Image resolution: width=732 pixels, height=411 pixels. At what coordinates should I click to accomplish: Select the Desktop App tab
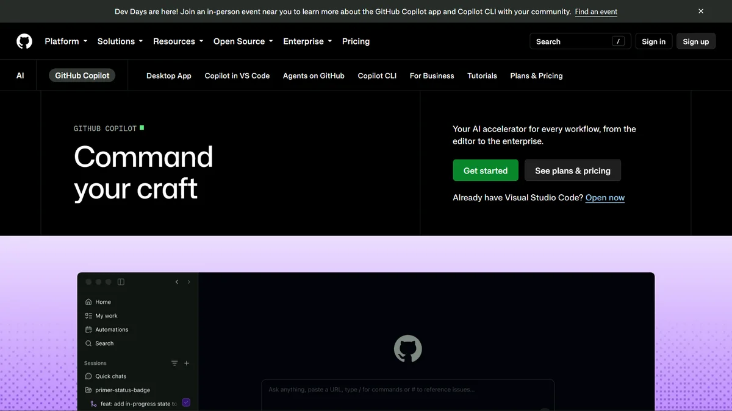169,76
